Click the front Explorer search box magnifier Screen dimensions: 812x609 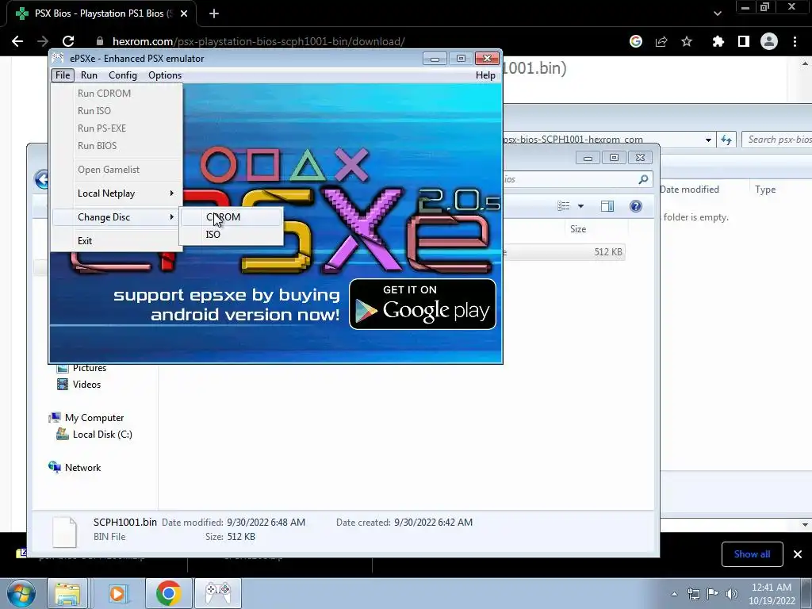tap(643, 179)
